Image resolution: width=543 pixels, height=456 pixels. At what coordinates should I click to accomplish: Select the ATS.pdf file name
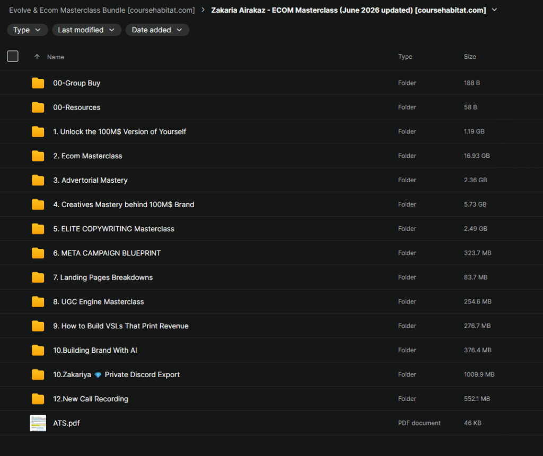click(x=66, y=423)
